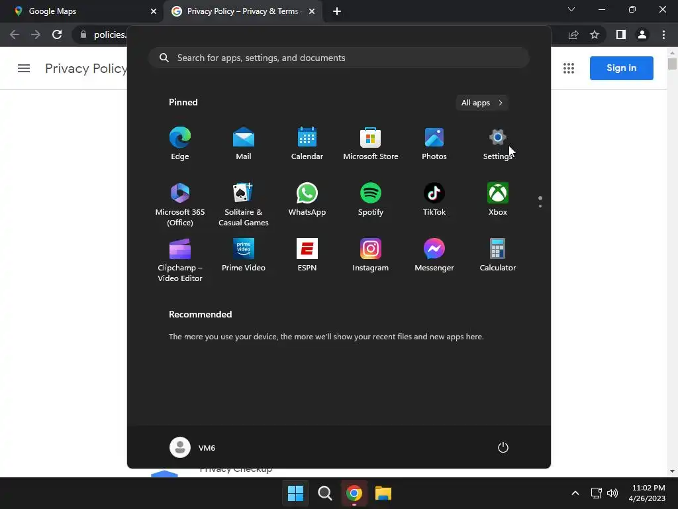Click the page vertical scrollbar thumb
Image resolution: width=678 pixels, height=509 pixels.
tap(672, 64)
